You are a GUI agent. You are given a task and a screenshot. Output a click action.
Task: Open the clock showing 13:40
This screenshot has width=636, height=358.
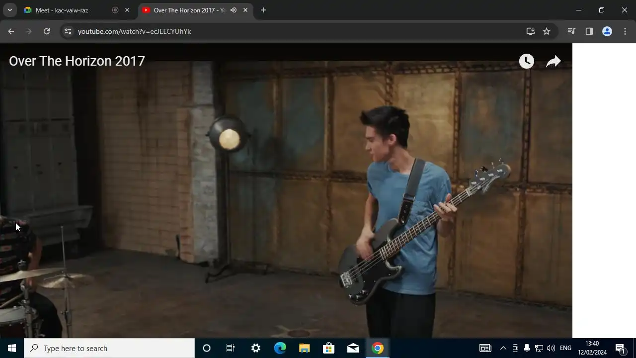tap(592, 348)
